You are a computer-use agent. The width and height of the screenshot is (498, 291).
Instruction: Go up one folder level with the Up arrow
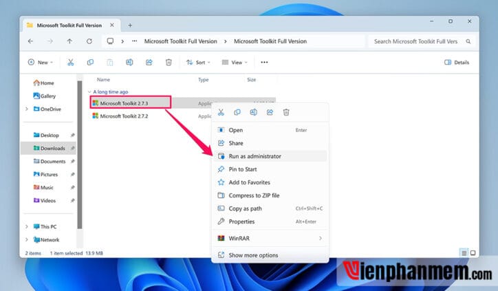[69, 41]
